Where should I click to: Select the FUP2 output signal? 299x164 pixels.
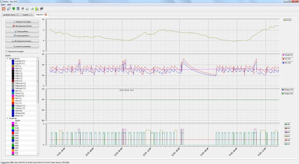pos(17,128)
